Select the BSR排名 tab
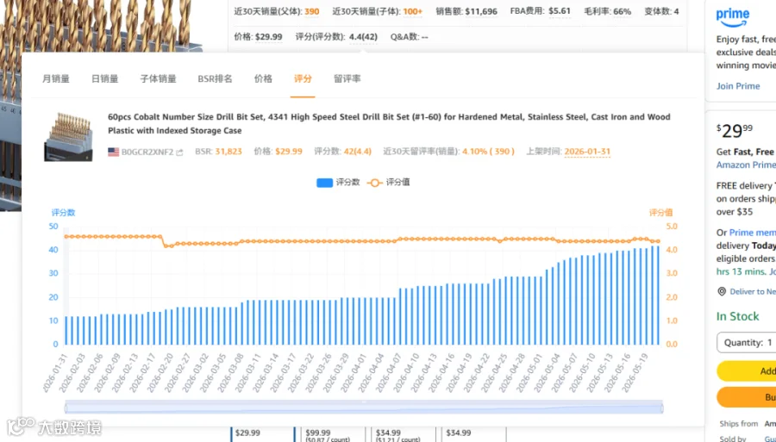The height and width of the screenshot is (442, 776). click(215, 78)
